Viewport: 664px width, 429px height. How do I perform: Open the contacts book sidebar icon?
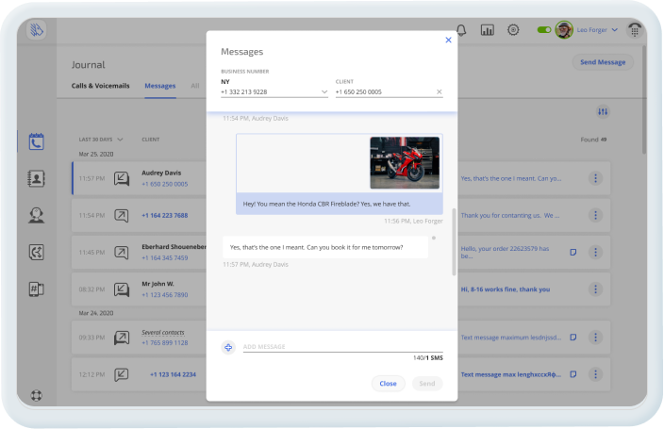(36, 179)
